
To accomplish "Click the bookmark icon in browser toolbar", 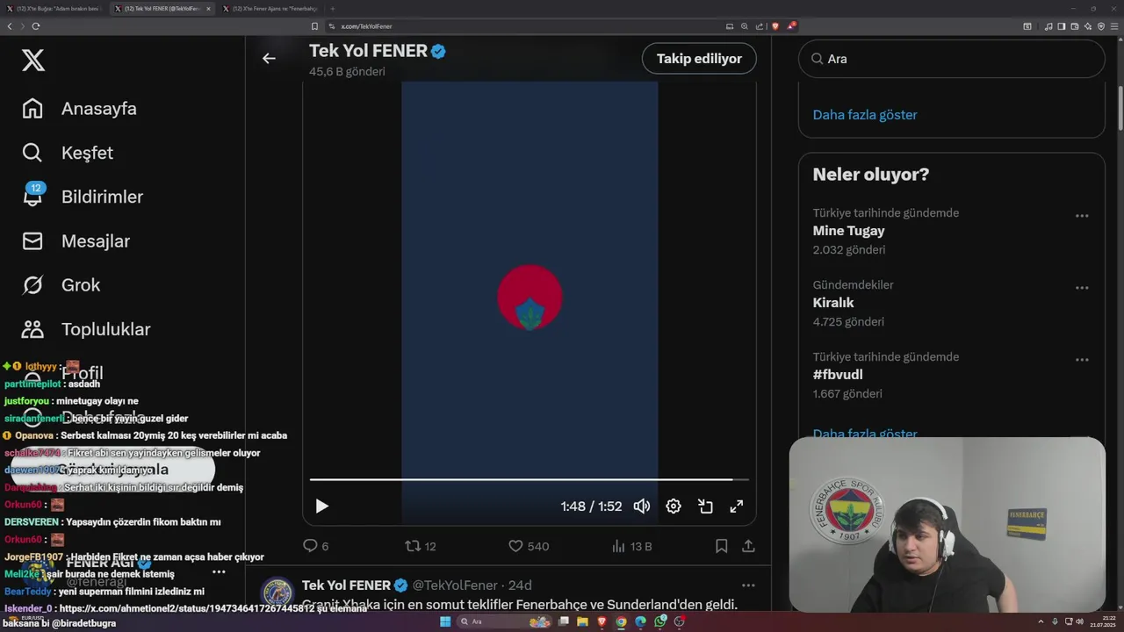I will pos(314,26).
